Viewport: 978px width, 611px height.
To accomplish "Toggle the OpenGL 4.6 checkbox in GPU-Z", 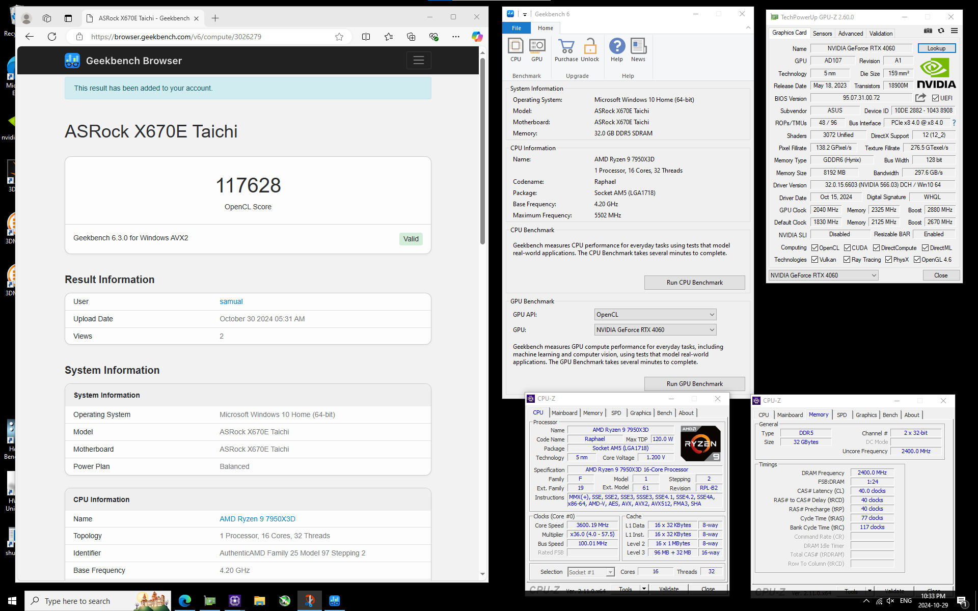I will [917, 260].
